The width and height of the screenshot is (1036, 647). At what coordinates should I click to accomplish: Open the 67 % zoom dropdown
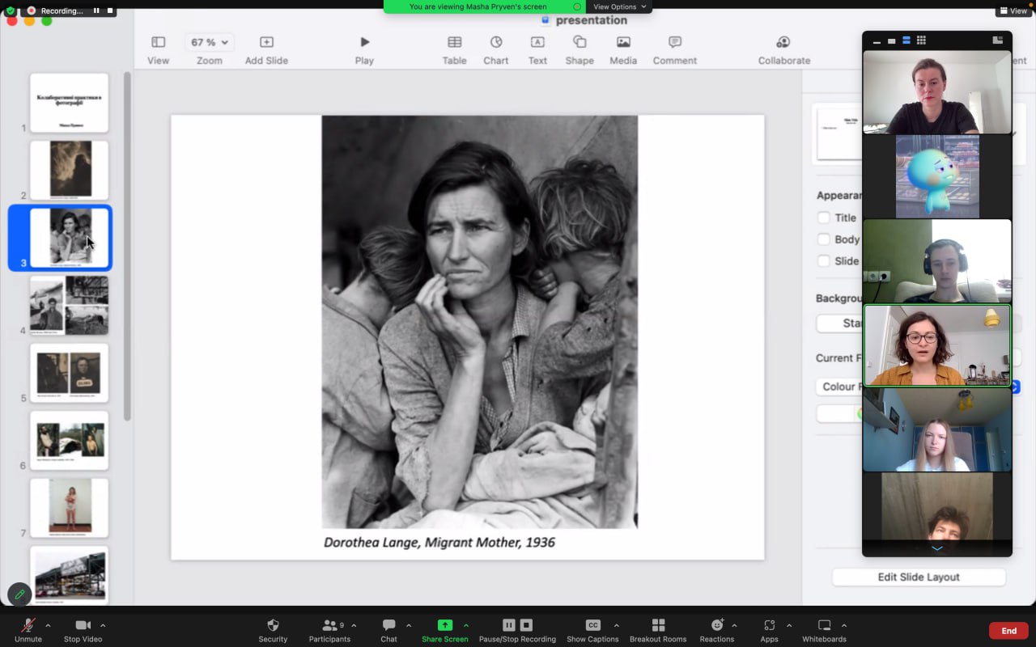click(x=210, y=42)
